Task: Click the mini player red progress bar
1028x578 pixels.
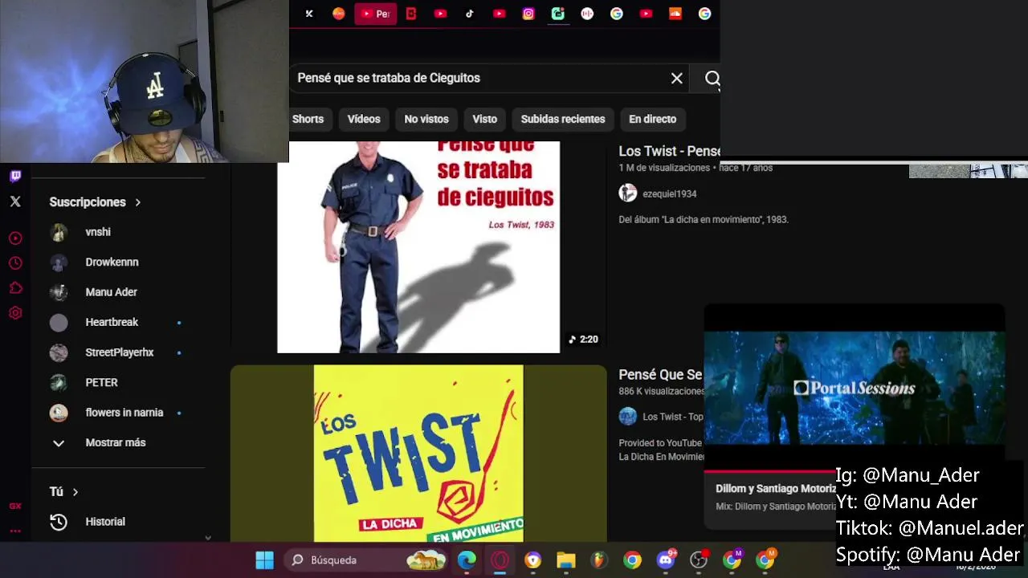Action: (x=769, y=471)
